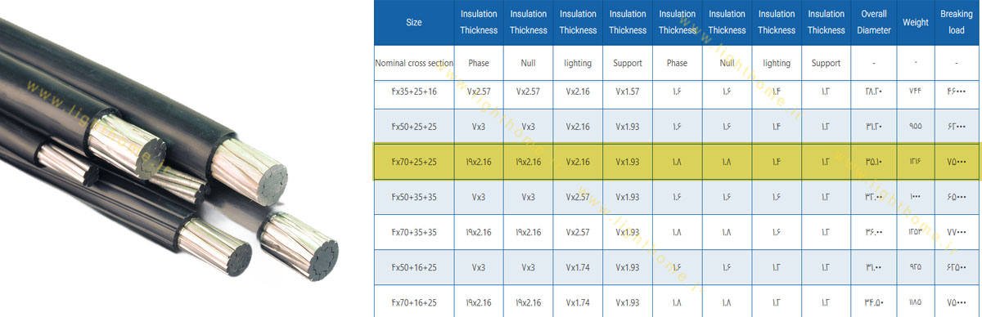982x317 pixels.
Task: Select the 4x50+25+25 size cell
Action: [x=414, y=127]
